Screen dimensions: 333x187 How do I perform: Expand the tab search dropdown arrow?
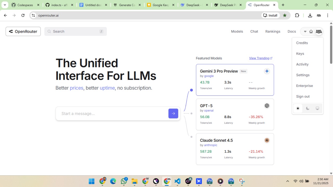(x=5, y=5)
